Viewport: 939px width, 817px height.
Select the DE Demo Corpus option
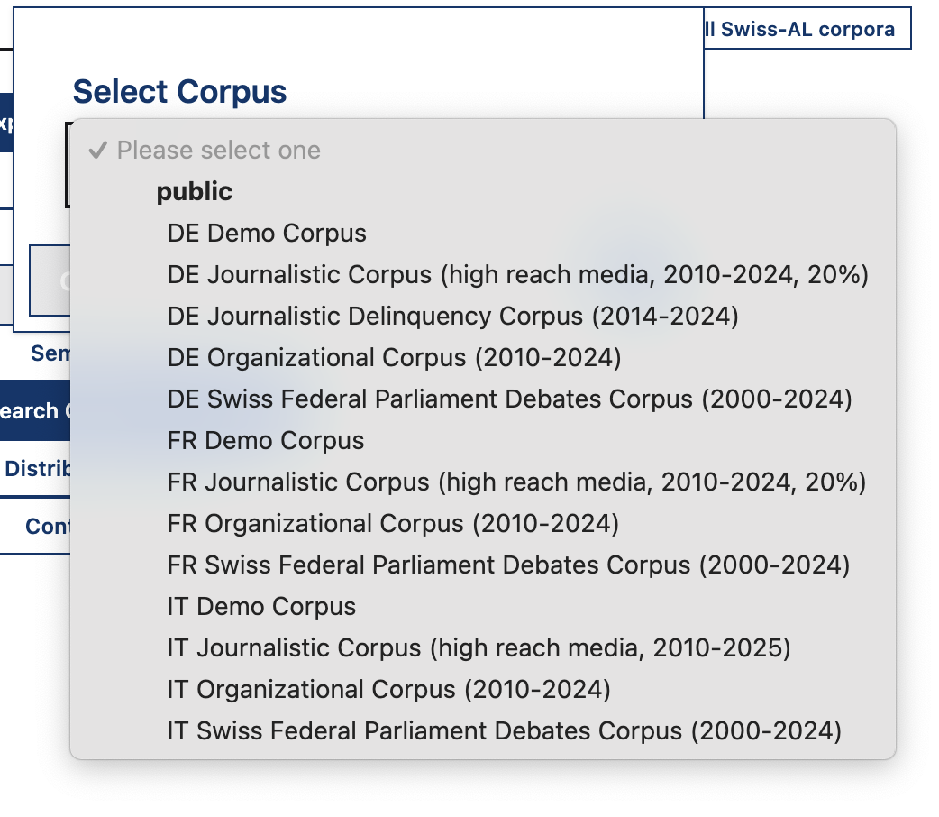coord(267,234)
